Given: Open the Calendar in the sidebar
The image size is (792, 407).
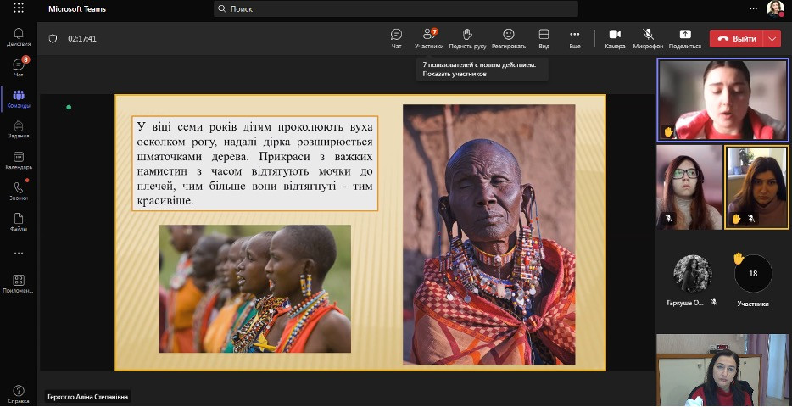Looking at the screenshot, I should [x=19, y=159].
